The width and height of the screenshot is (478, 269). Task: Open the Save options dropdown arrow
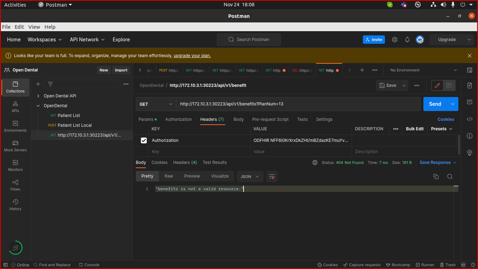[x=404, y=85]
